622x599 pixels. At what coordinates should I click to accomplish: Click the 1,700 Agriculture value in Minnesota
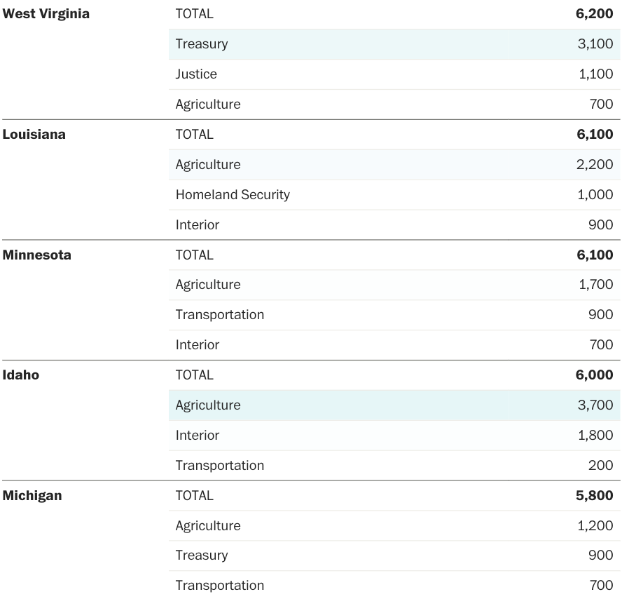pyautogui.click(x=595, y=285)
